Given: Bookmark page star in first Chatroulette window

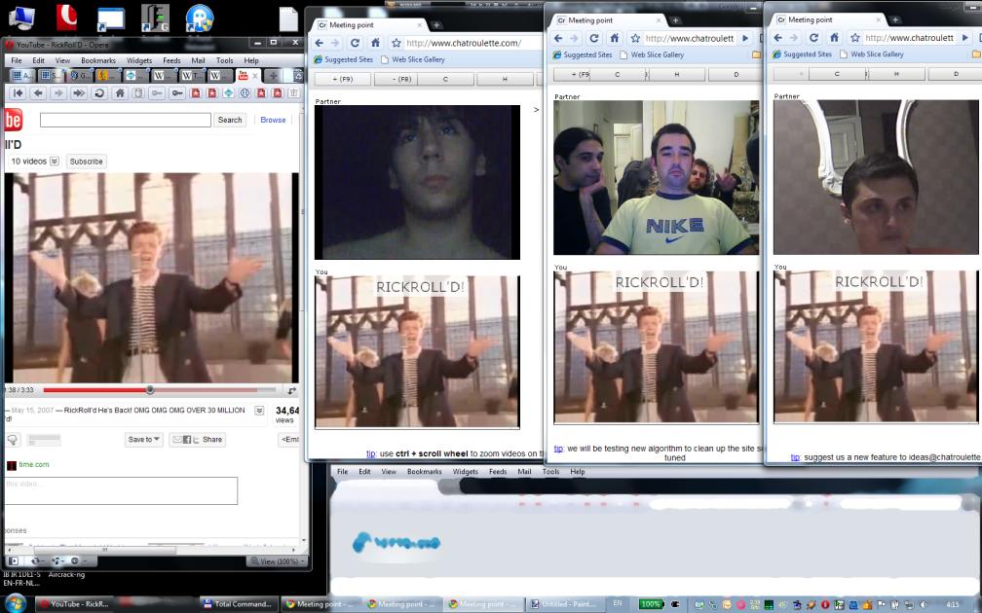Looking at the screenshot, I should coord(396,43).
